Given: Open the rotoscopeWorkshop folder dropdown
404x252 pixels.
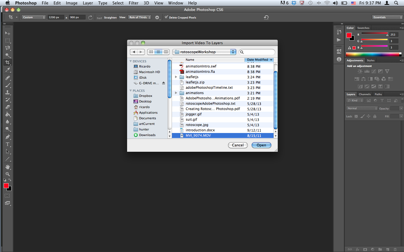Looking at the screenshot, I should (x=233, y=52).
